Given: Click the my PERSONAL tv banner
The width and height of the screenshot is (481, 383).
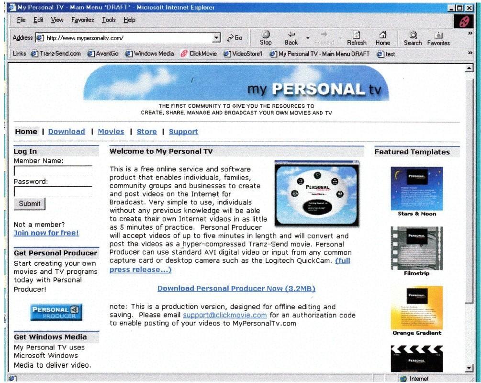Looking at the screenshot, I should 236,82.
